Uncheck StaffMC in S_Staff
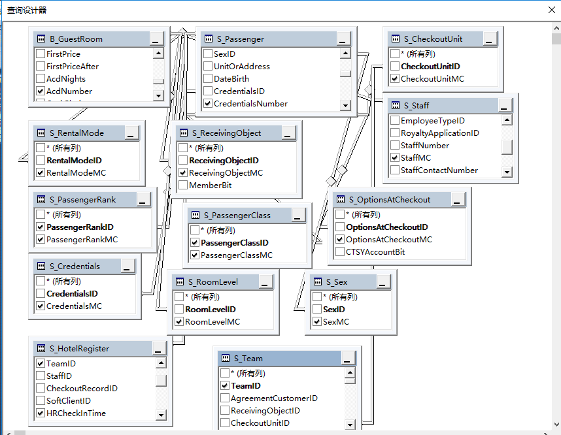561x435 pixels. click(395, 157)
